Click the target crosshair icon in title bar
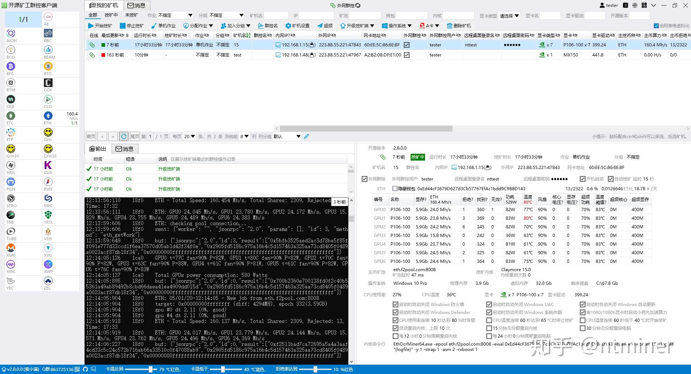This screenshot has height=374, width=691. (635, 5)
